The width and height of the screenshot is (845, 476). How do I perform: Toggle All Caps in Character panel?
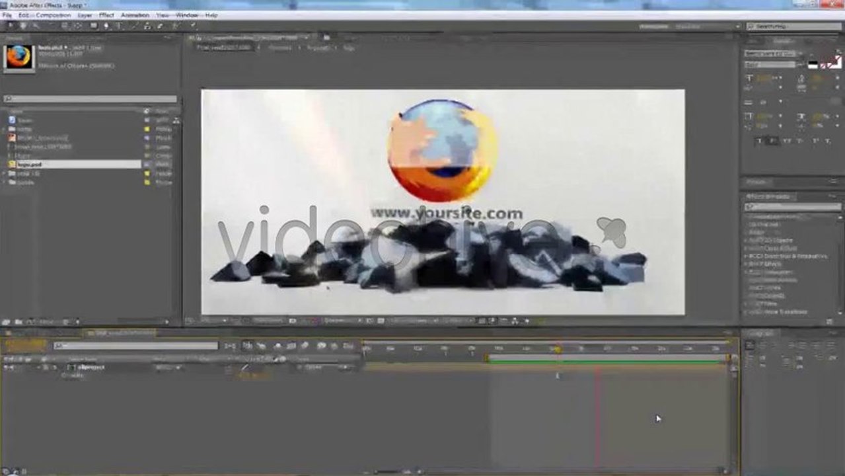[x=786, y=141]
